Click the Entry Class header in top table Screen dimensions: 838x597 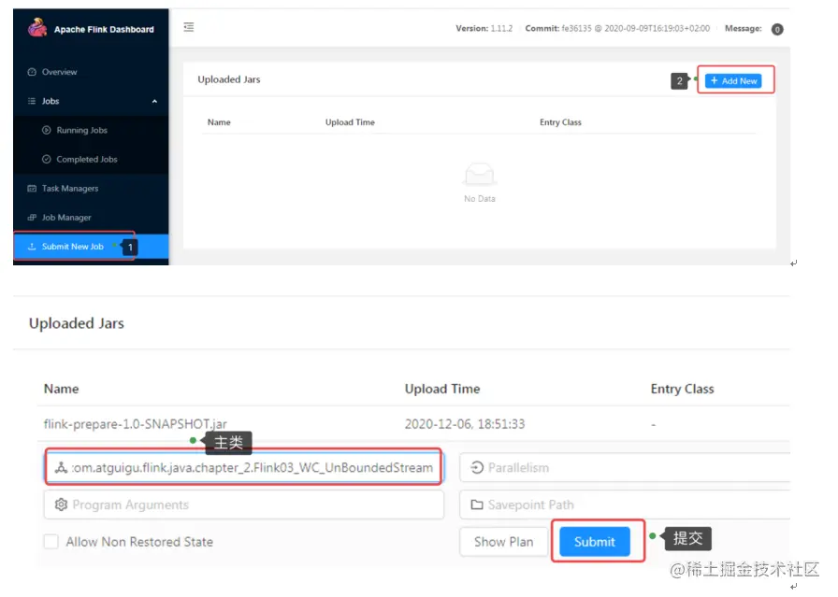point(560,122)
